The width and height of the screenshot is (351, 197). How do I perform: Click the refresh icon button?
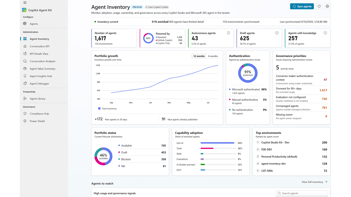319,6
